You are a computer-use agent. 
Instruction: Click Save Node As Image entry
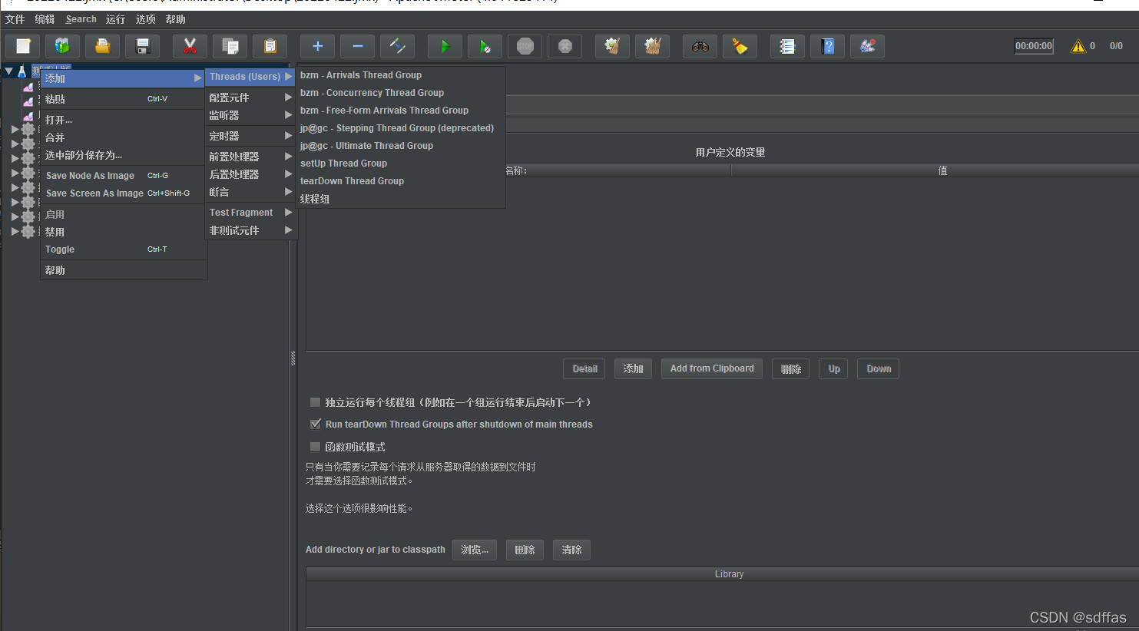123,176
